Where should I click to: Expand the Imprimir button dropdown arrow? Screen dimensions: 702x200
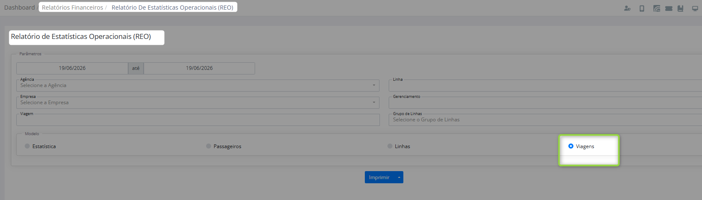point(399,177)
